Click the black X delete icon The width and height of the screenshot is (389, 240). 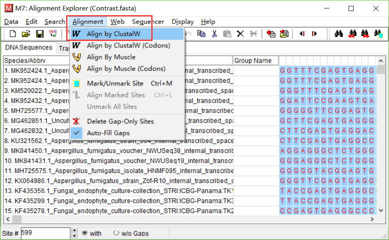point(240,33)
